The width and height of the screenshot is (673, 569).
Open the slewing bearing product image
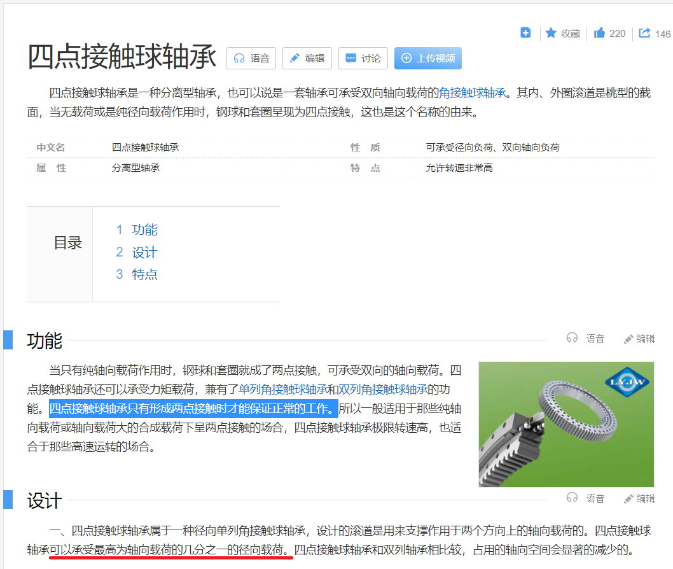point(566,425)
